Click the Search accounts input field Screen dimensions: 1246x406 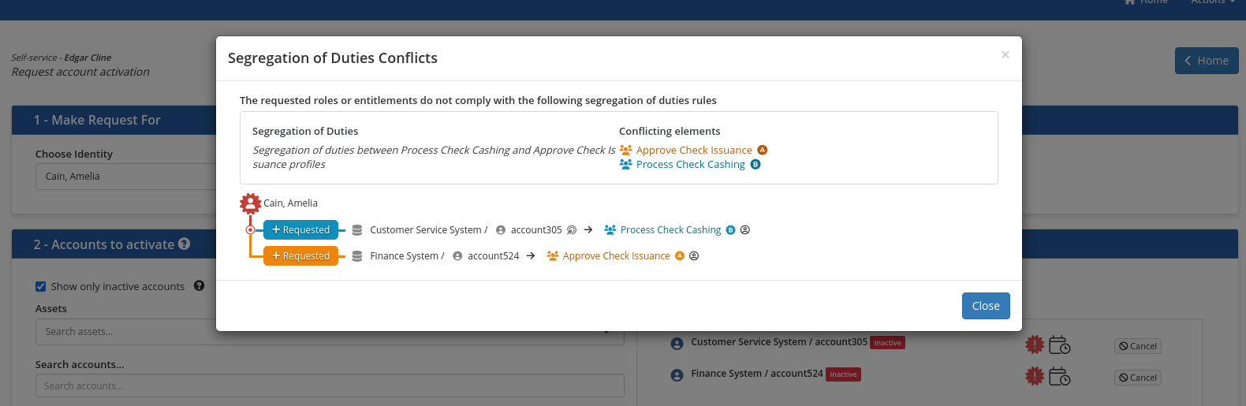click(330, 386)
